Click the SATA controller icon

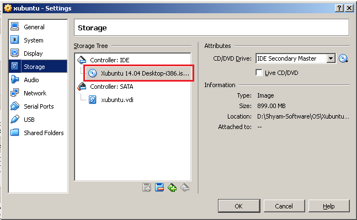82,87
